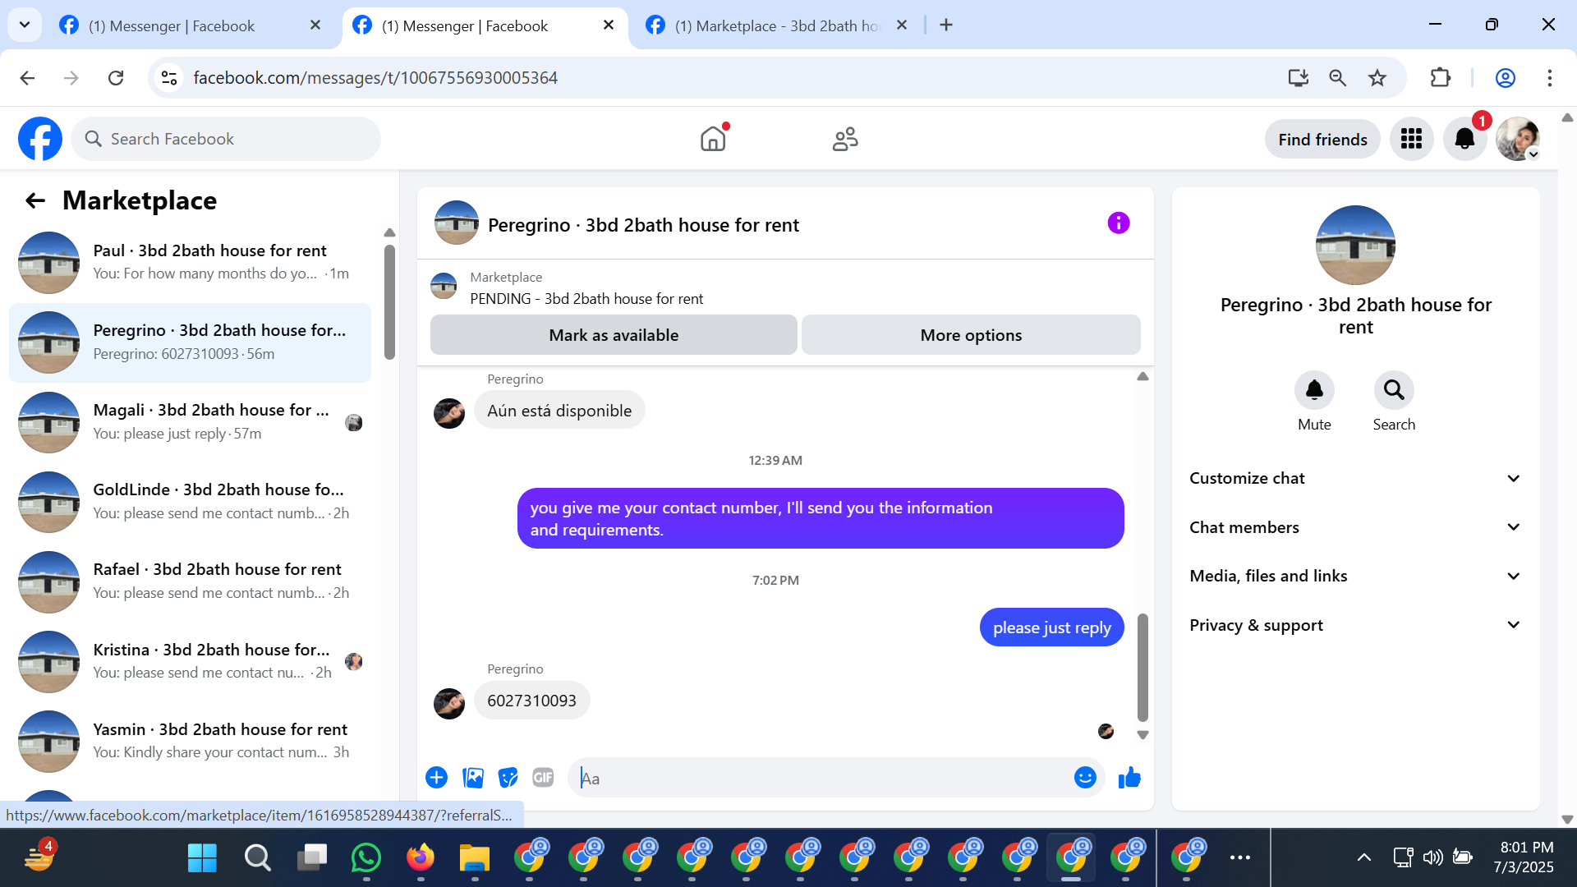1577x887 pixels.
Task: Expand Media, files and links section
Action: [x=1355, y=576]
